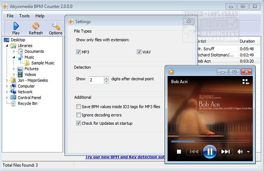Select the Videos library icon

(20, 74)
